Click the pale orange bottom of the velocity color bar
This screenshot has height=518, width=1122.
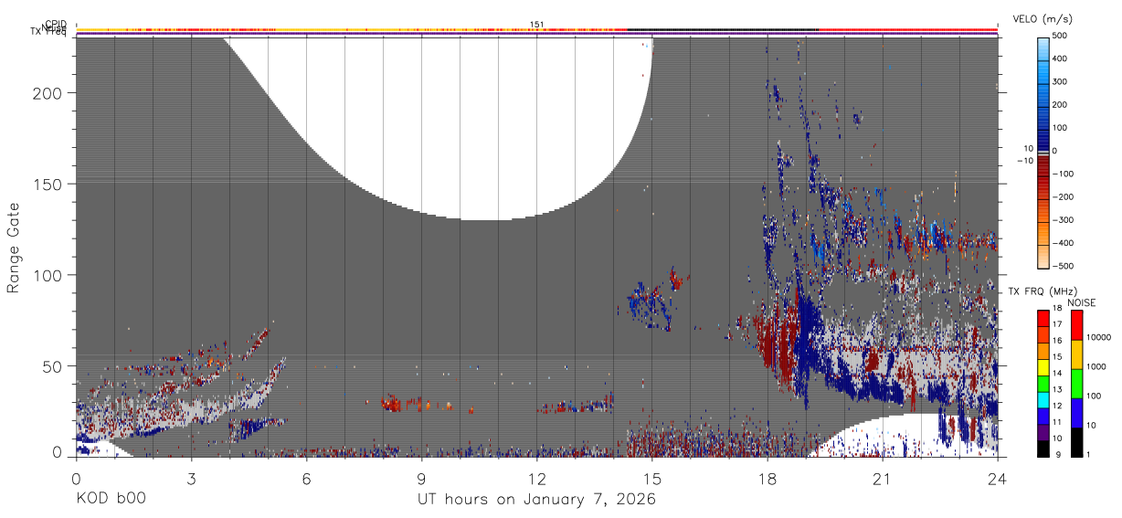pos(1043,259)
